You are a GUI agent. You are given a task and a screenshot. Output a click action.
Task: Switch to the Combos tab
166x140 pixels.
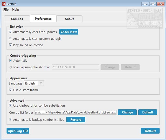point(17,19)
